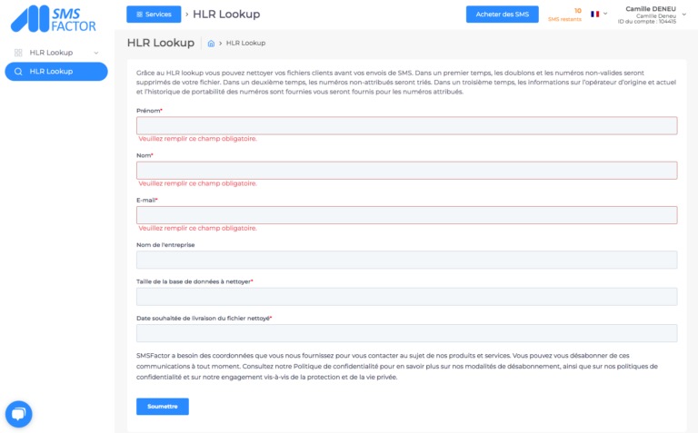Screen dimensions: 698x433
Task: Focus the Nom input field
Action: click(407, 171)
